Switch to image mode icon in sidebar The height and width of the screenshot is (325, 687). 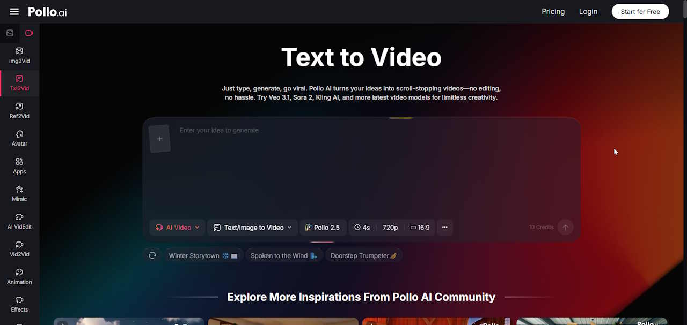coord(10,33)
